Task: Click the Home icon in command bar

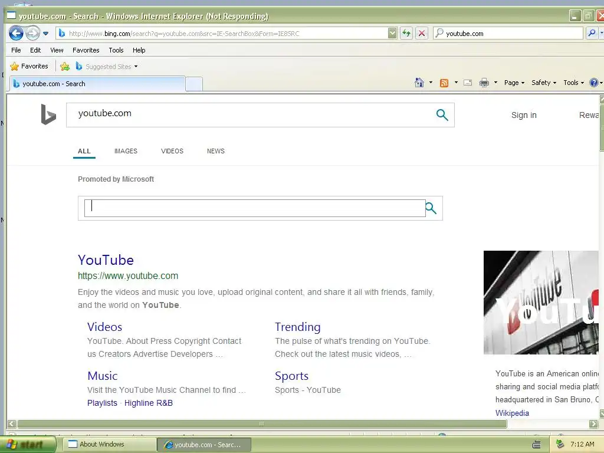Action: click(419, 83)
